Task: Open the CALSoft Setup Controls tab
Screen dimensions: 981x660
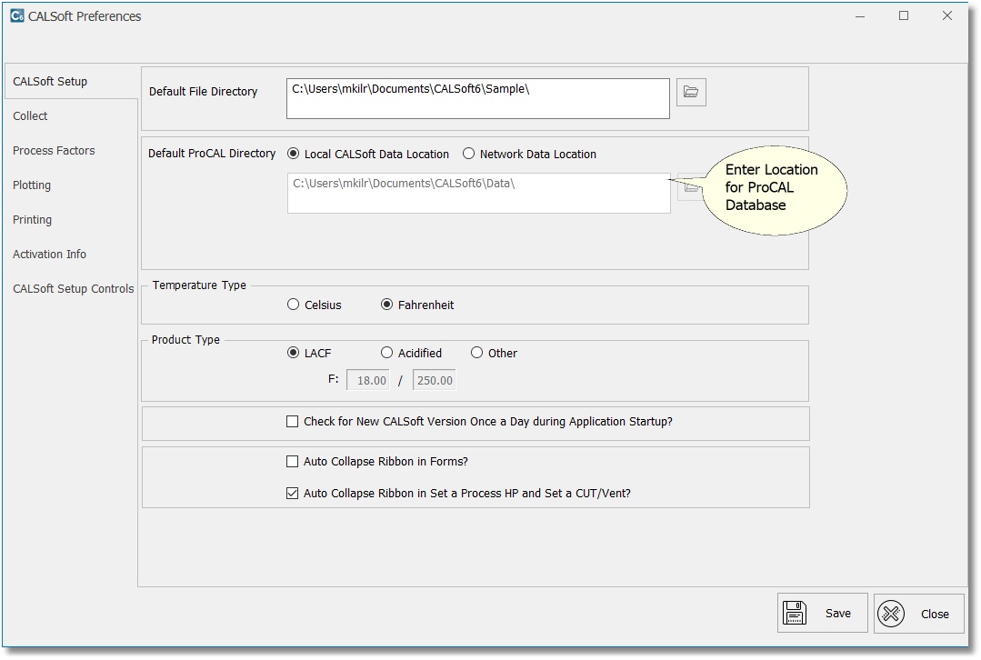Action: click(71, 288)
